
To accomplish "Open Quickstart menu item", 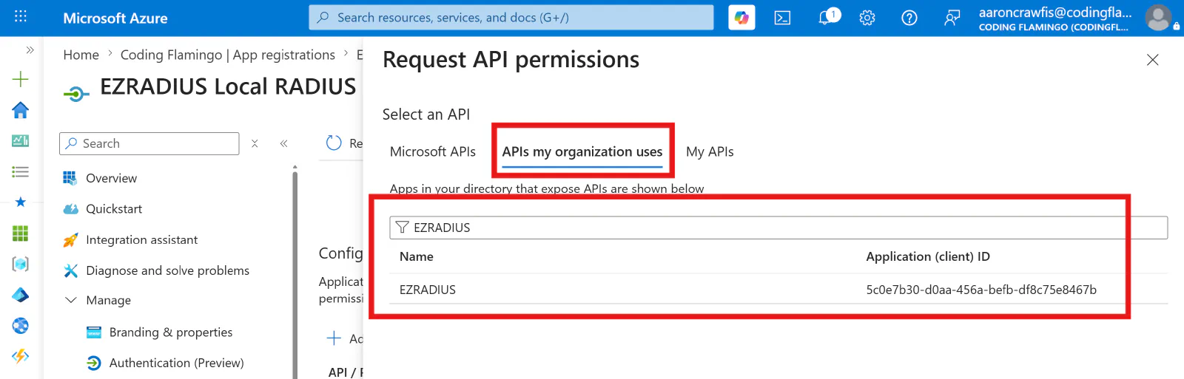I will pos(114,209).
